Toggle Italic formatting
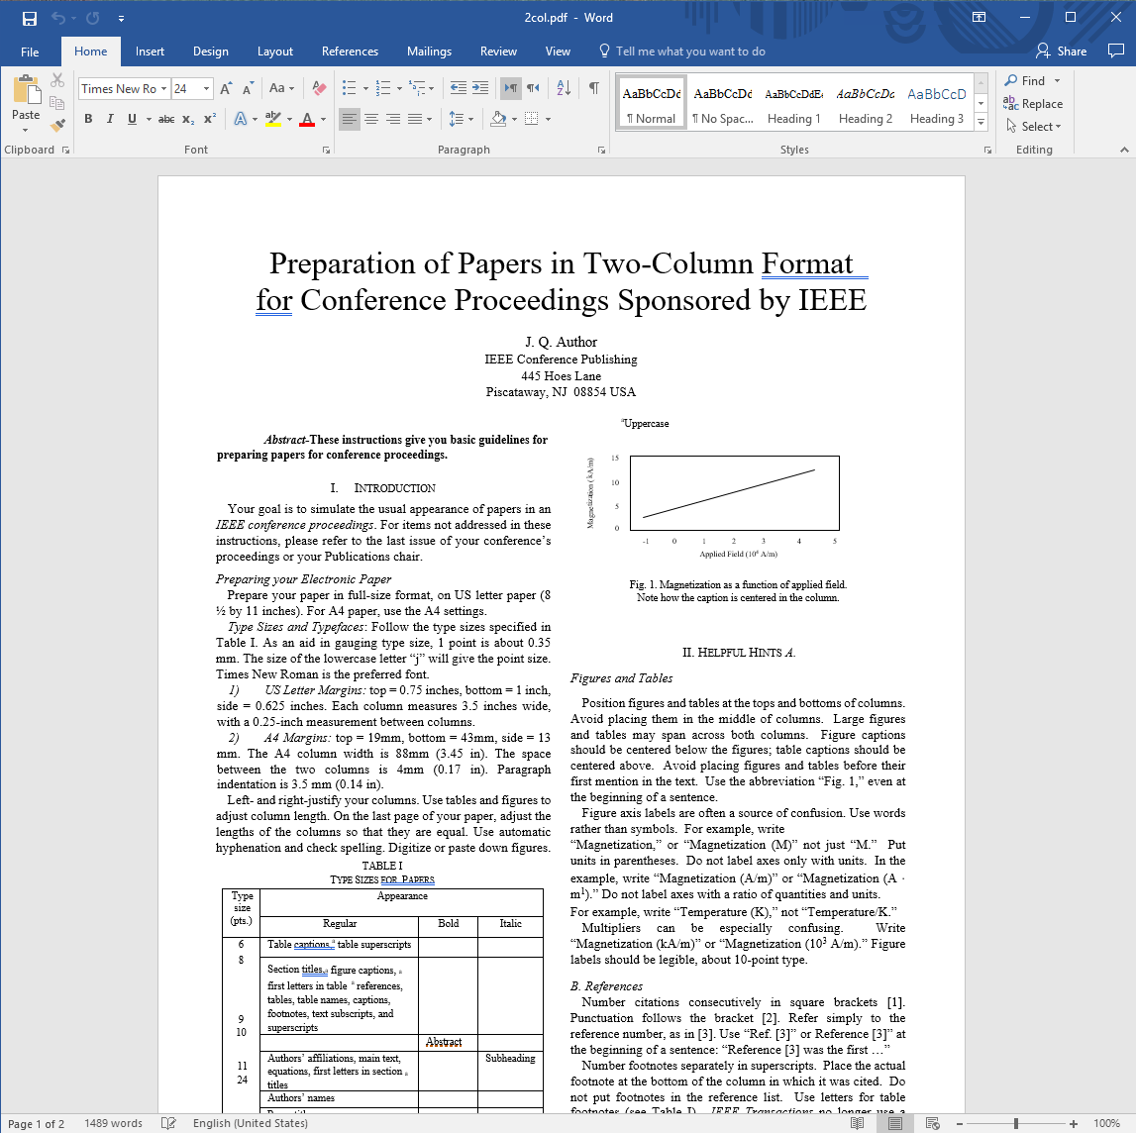The width and height of the screenshot is (1136, 1133). click(110, 119)
